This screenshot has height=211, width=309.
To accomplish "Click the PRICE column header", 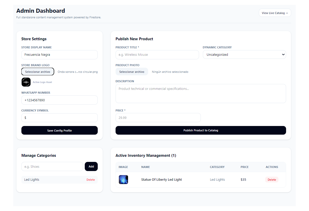I will pos(245,167).
